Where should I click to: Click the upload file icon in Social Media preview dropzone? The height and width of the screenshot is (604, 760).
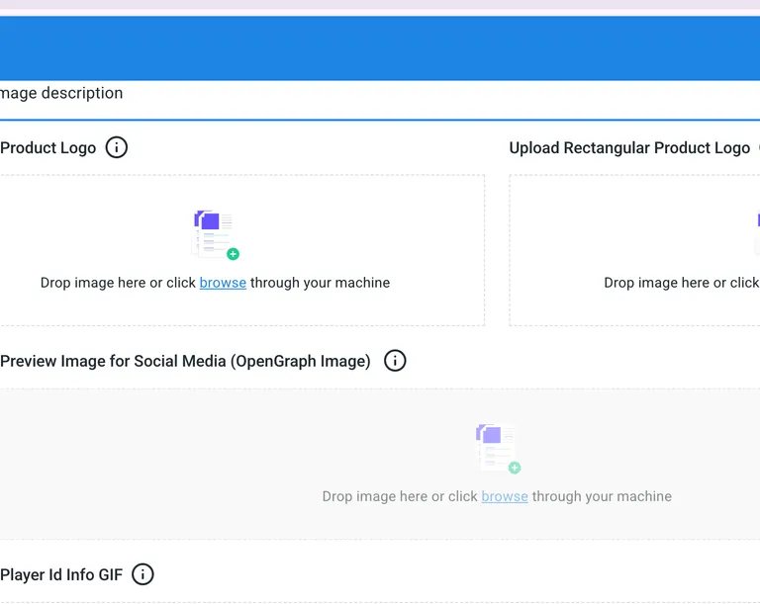click(495, 445)
